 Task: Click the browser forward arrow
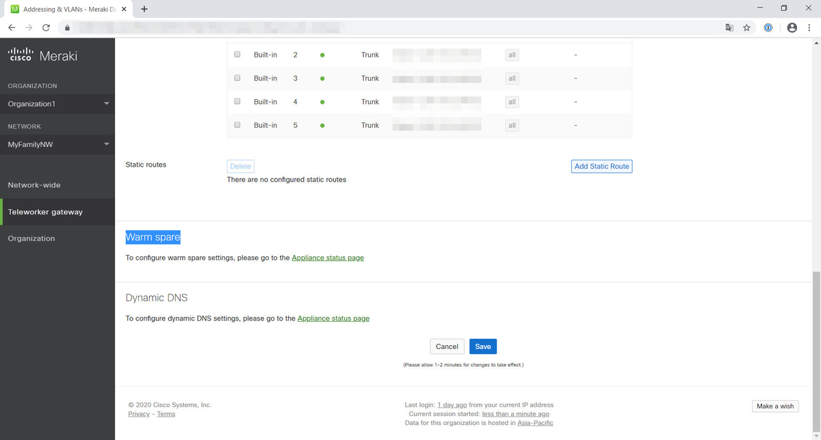pyautogui.click(x=29, y=28)
